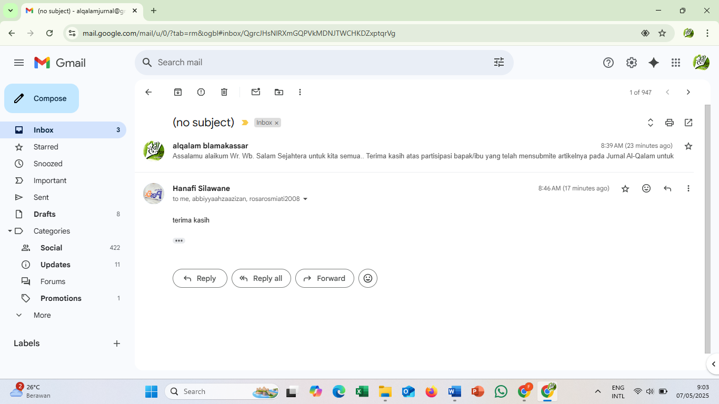Print all messages in conversation
Screen dimensions: 719x404
(670, 123)
